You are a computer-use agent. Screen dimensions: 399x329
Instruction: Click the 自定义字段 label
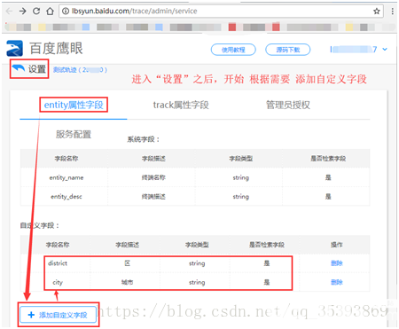40,225
